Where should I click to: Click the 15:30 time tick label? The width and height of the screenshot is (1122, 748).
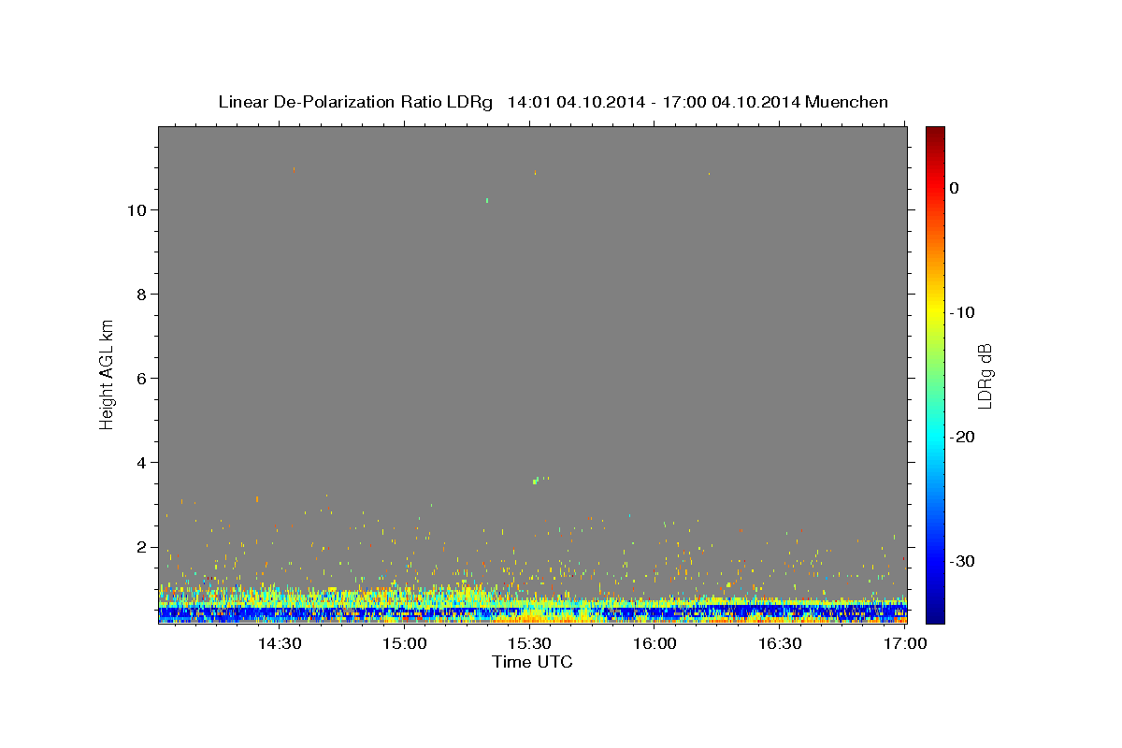point(529,643)
